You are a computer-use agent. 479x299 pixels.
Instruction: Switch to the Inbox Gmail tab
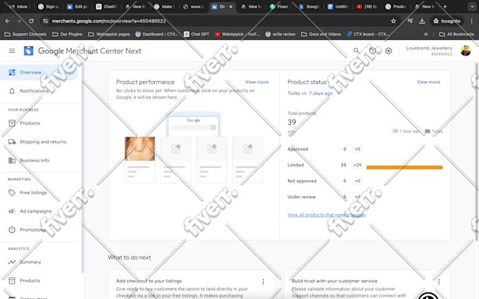(x=18, y=6)
